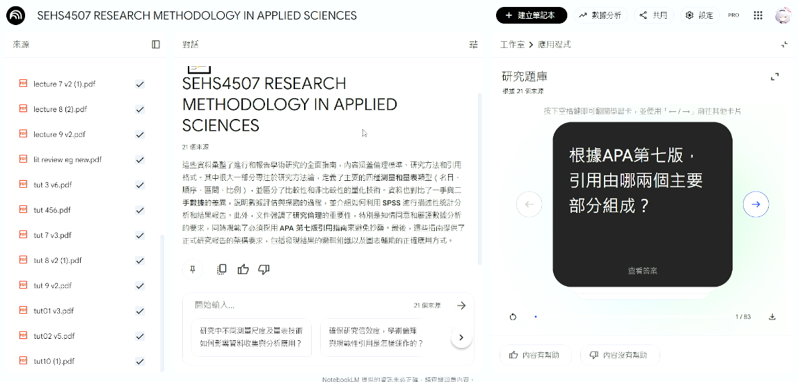
Task: Give the summary a thumbs down
Action: (264, 269)
